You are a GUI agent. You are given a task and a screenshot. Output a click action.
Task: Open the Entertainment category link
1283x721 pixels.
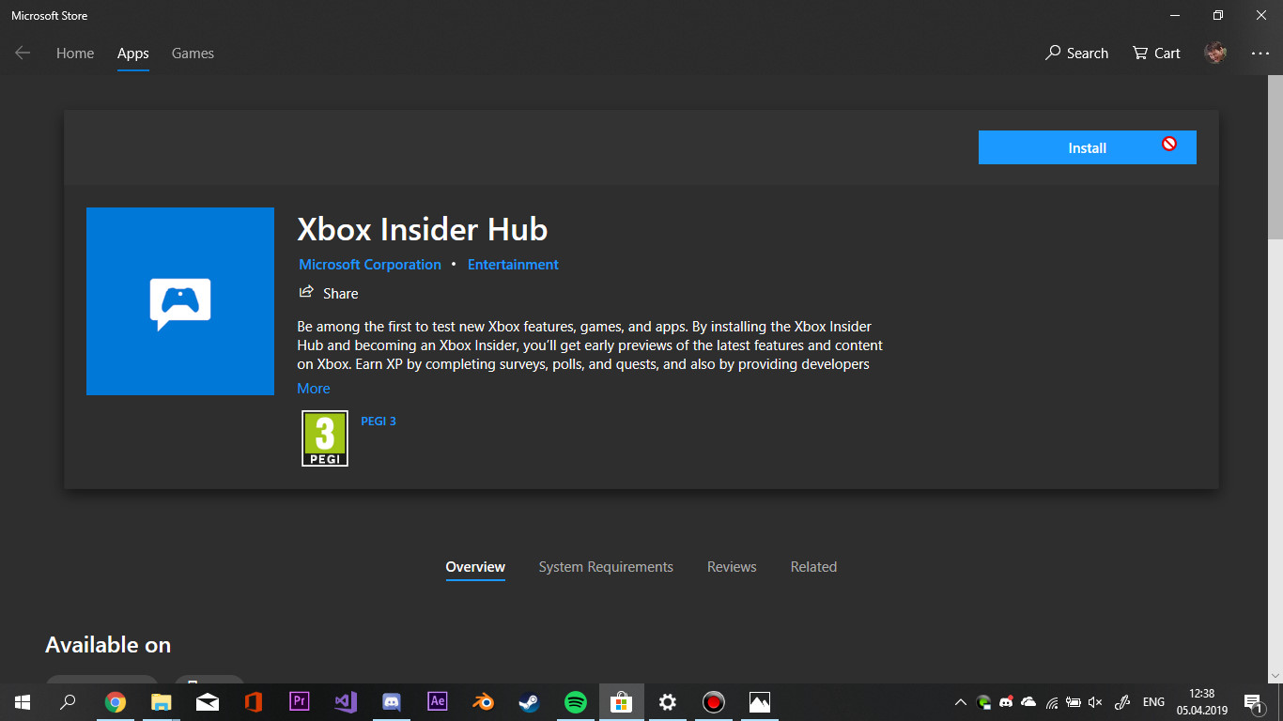click(x=513, y=265)
